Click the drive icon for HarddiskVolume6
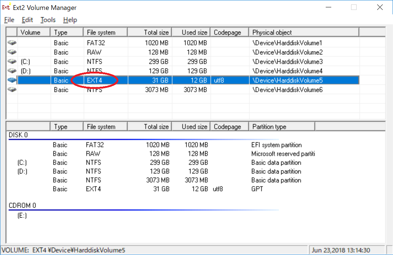The image size is (393, 255). [12, 89]
